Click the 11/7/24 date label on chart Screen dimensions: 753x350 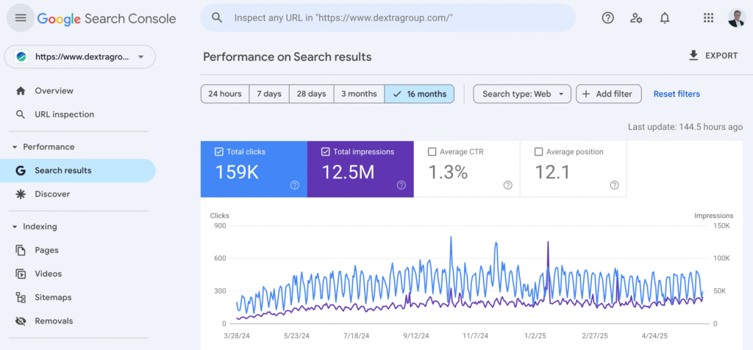pos(477,335)
